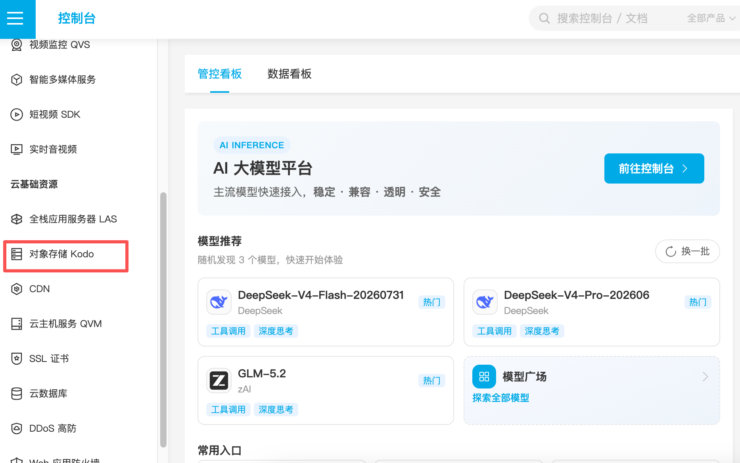Click 工具调用 tag on GLM-5.2 card

point(228,409)
